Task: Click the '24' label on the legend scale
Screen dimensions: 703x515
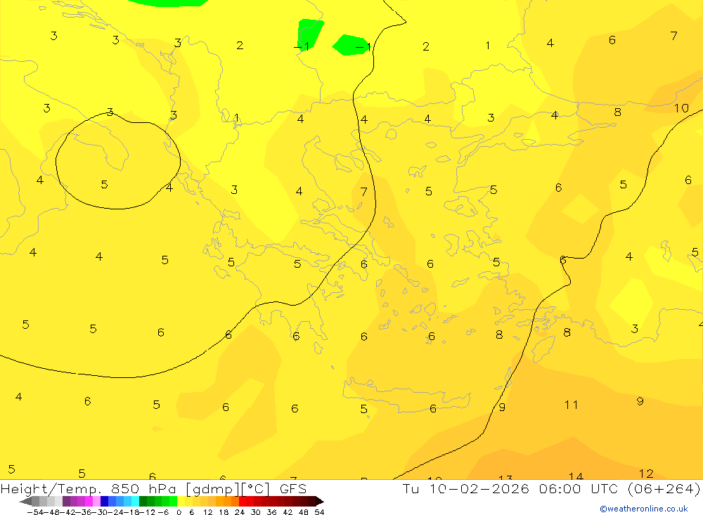Action: [x=240, y=512]
